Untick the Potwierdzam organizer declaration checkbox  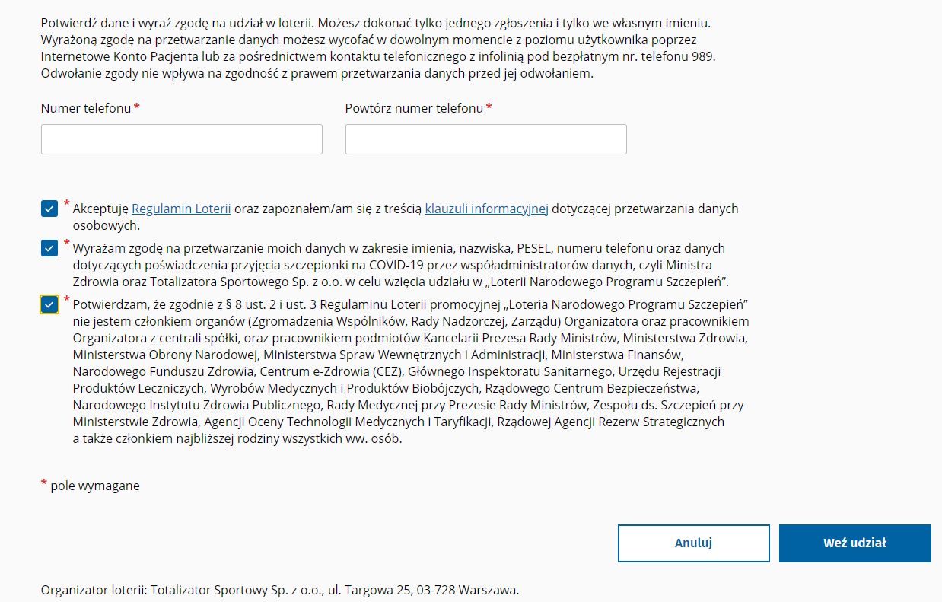(49, 304)
